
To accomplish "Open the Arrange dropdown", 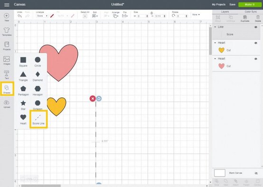I will coord(115,16).
